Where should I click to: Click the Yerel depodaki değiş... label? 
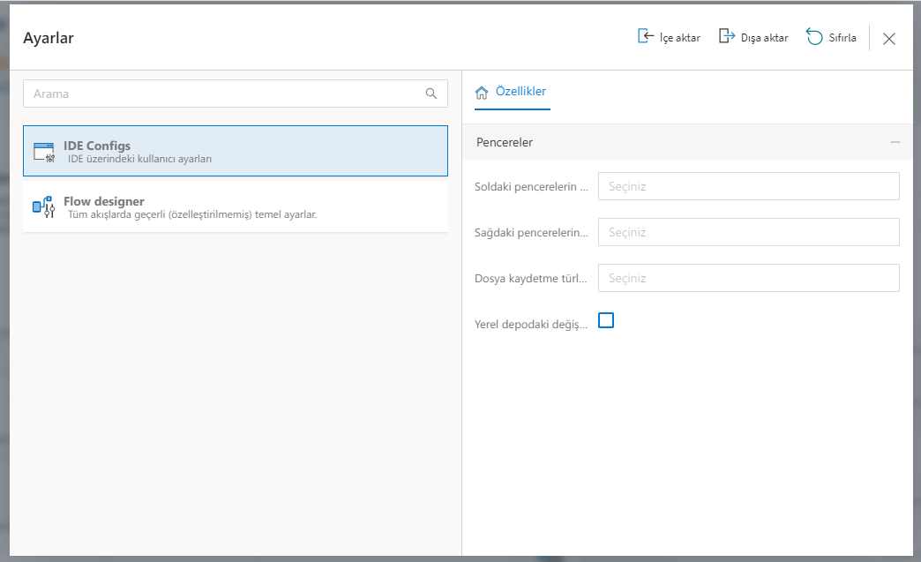click(x=530, y=324)
